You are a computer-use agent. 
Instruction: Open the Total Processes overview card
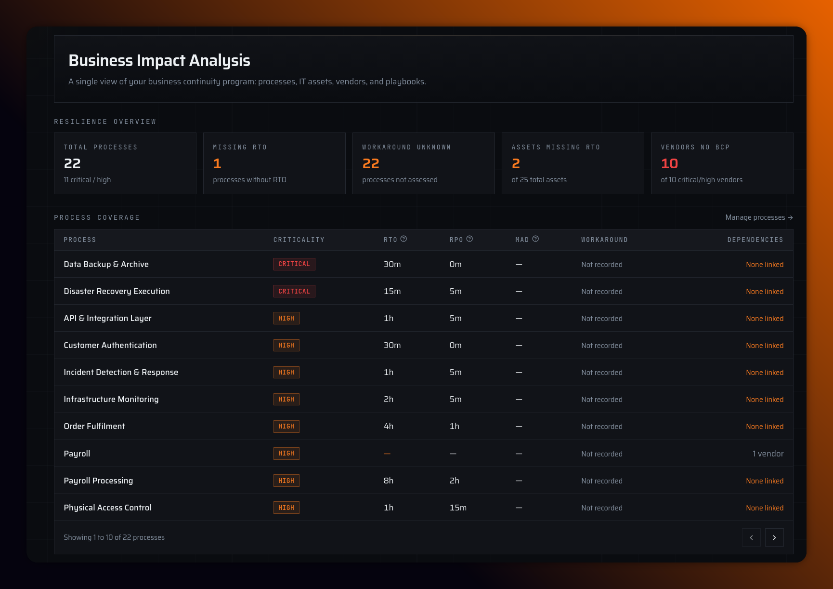pyautogui.click(x=125, y=163)
